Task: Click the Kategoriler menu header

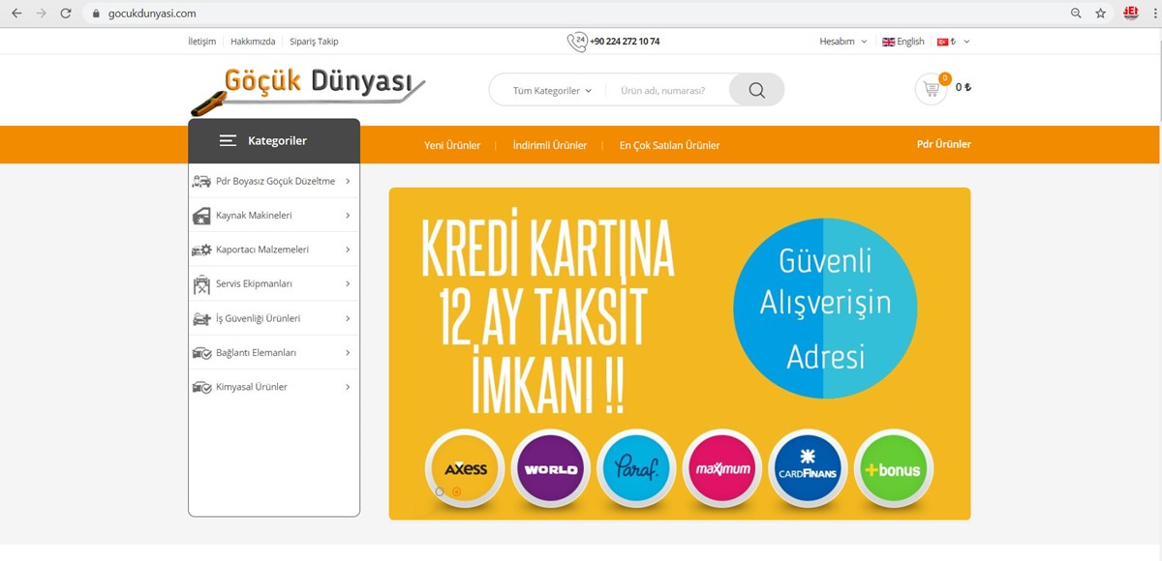Action: pos(274,141)
